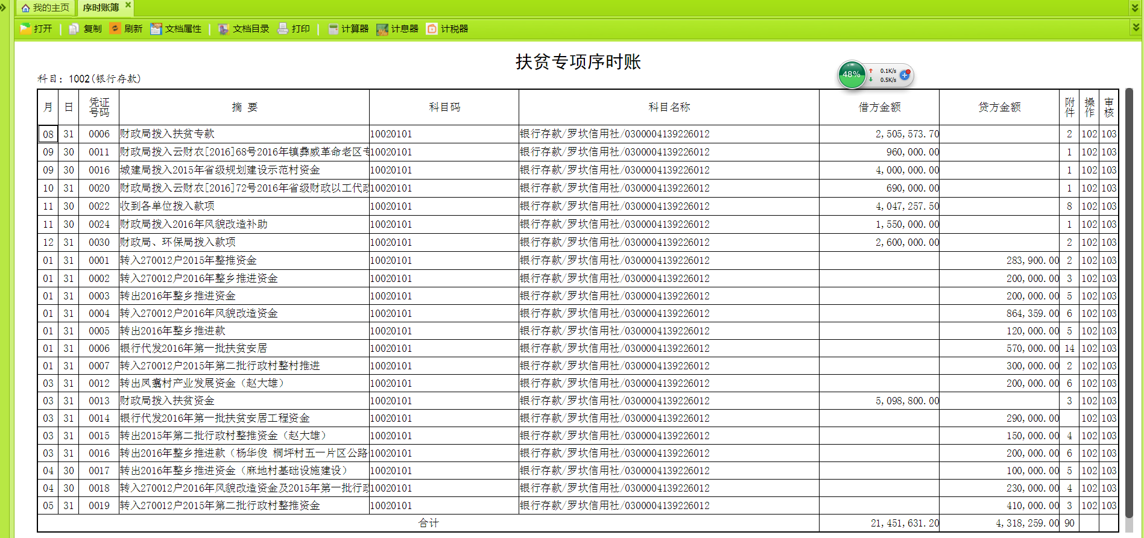Screen dimensions: 1144x538
Task: Select row 财政局拨入2016年风貌改造补助
Action: click(x=578, y=224)
